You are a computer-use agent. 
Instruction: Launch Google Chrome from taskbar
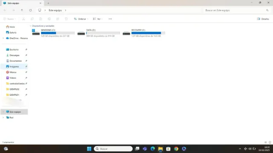pyautogui.click(x=176, y=149)
